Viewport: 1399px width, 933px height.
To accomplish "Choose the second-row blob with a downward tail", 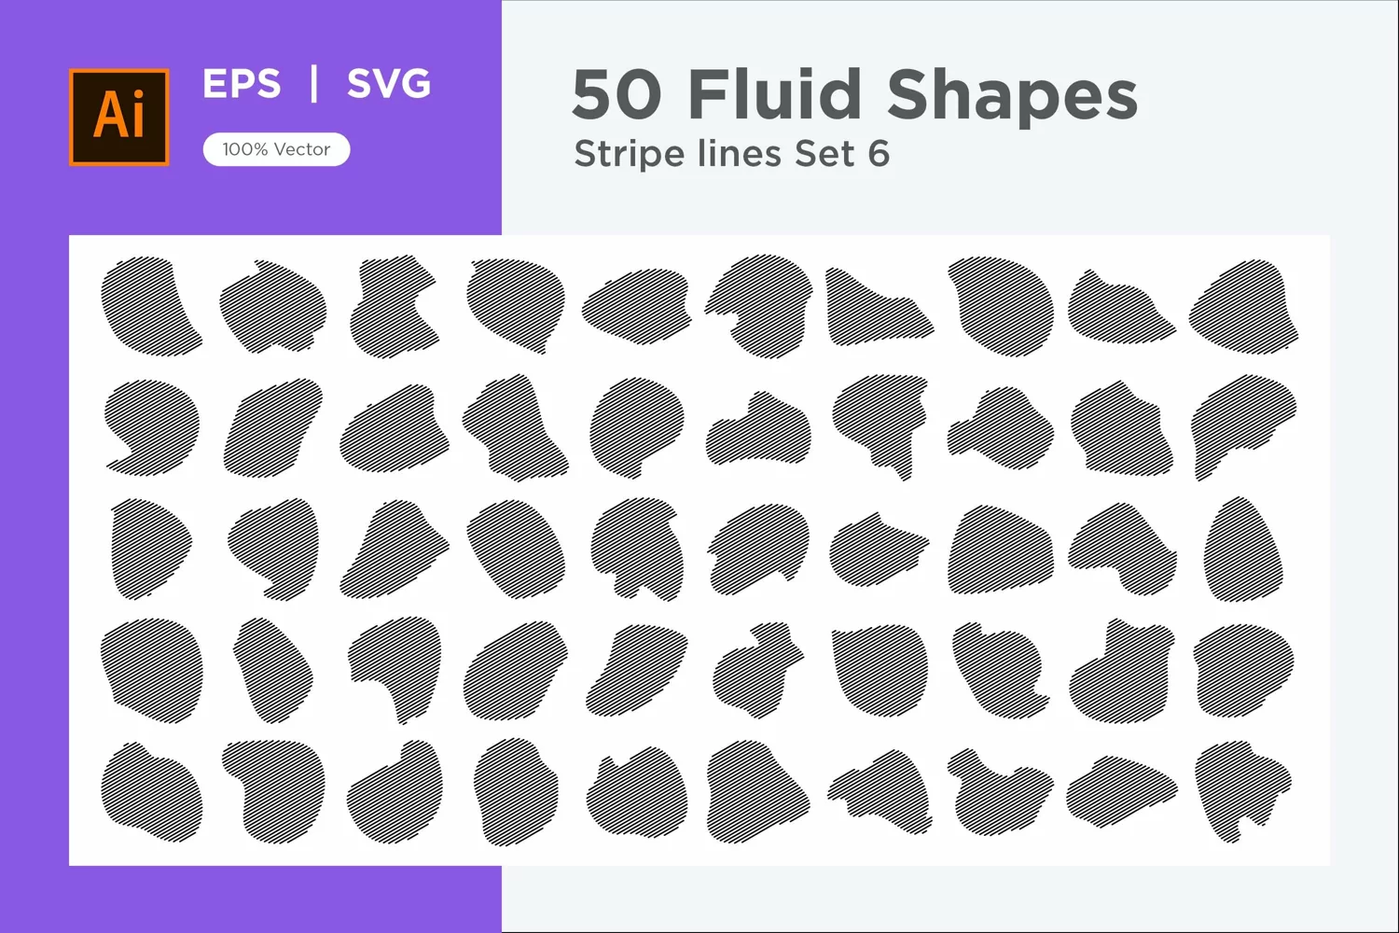I will pos(880,426).
